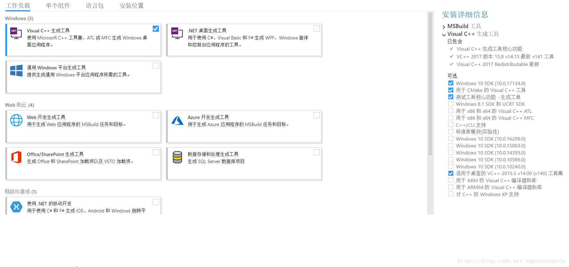Image resolution: width=569 pixels, height=267 pixels.
Task: Enable the Visual C++ MFC for x86 and x64
Action: pyautogui.click(x=451, y=118)
